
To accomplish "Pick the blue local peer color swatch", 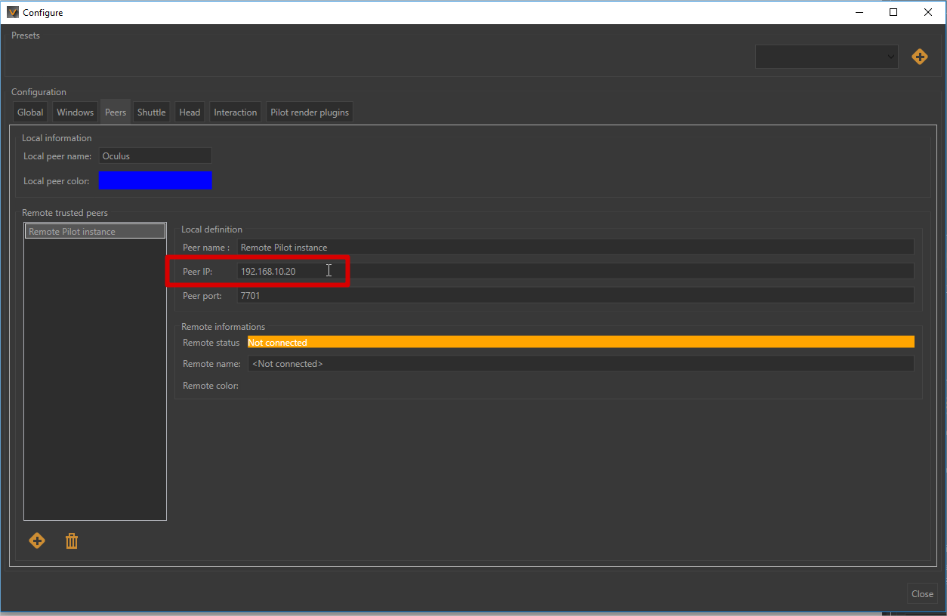I will 155,181.
